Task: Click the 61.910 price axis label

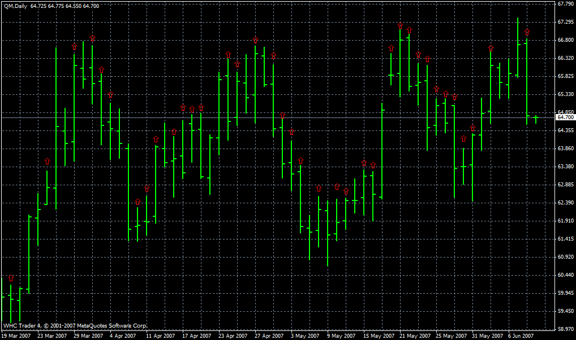Action: pos(566,221)
